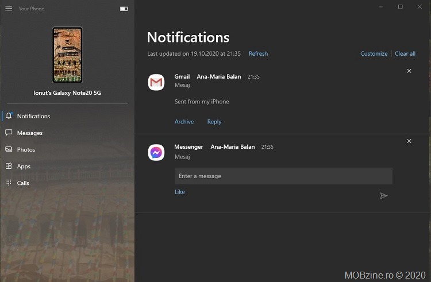Maximize the Your Phone window

pyautogui.click(x=400, y=7)
